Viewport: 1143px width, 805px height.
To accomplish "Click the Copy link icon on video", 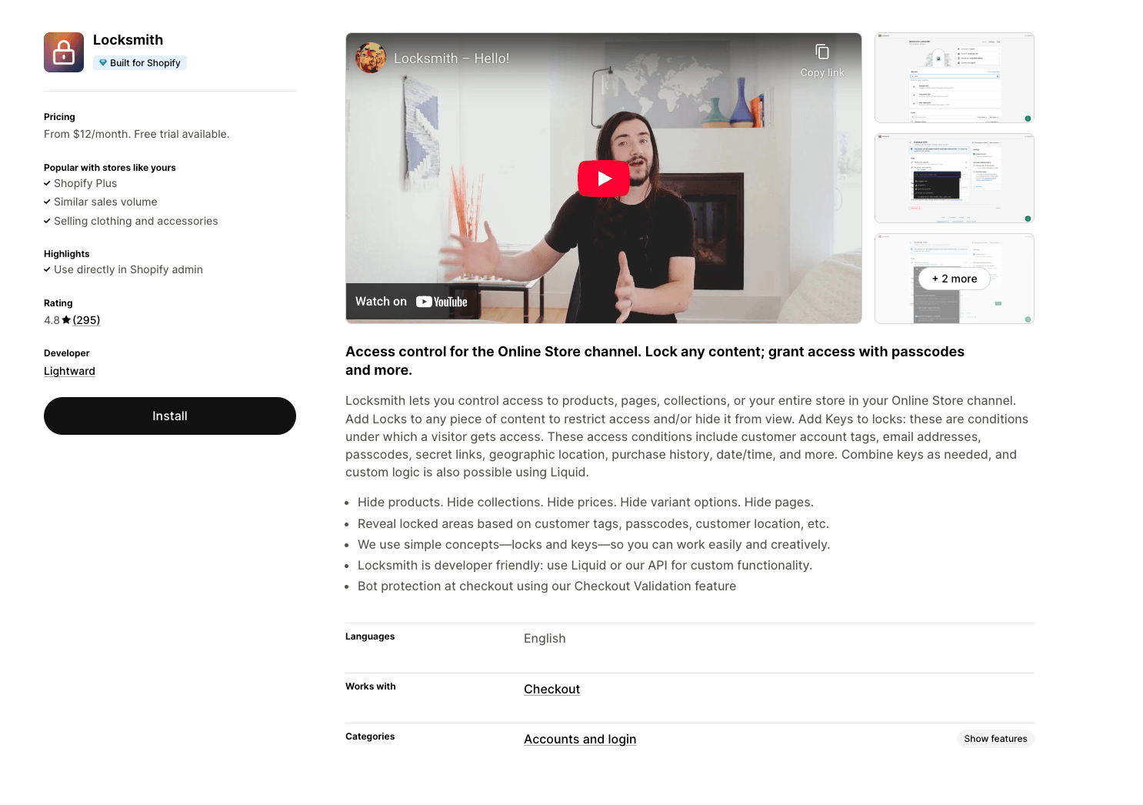I will click(x=822, y=52).
